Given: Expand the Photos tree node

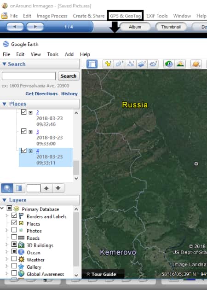Looking at the screenshot, I should click(6, 230).
